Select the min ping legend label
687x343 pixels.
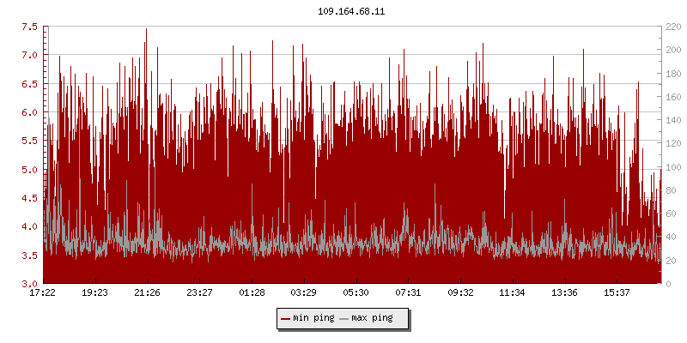313,318
